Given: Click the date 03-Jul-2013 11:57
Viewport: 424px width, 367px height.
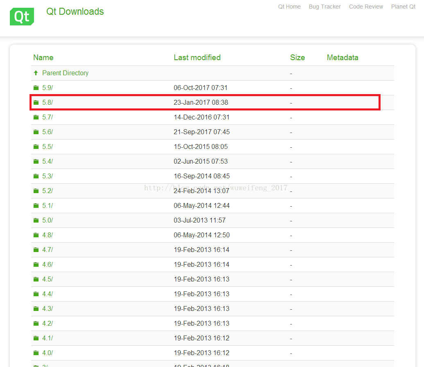Looking at the screenshot, I should pos(200,220).
